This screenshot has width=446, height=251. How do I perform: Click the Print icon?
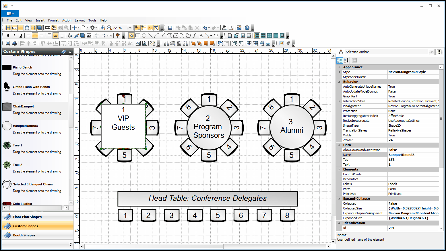click(225, 28)
